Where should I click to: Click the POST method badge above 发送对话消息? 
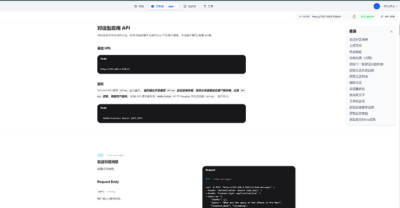[100, 155]
